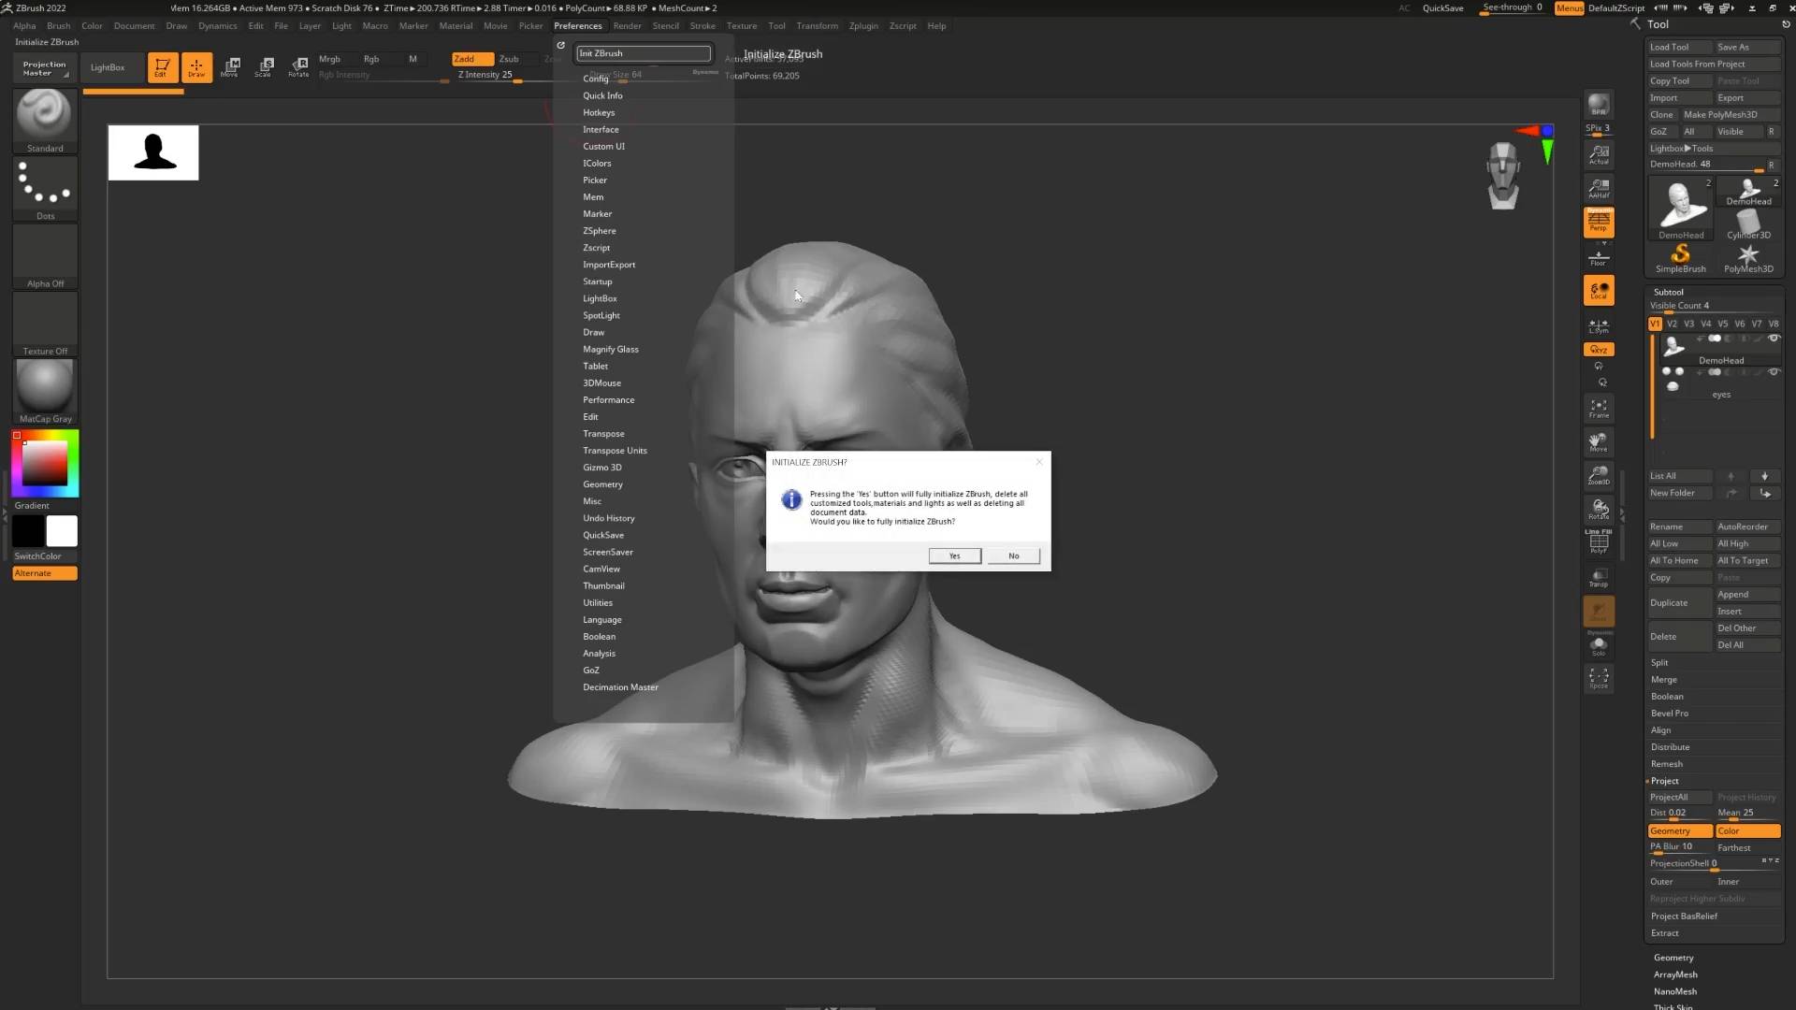Select the Move transform icon
Image resolution: width=1796 pixels, height=1010 pixels.
(x=230, y=66)
